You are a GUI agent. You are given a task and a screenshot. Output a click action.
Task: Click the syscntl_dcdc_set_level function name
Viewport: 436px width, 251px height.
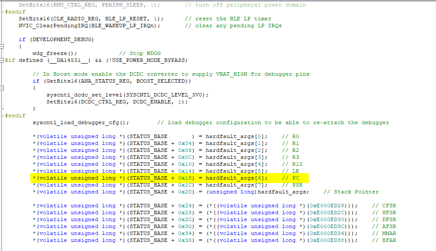[x=84, y=95]
